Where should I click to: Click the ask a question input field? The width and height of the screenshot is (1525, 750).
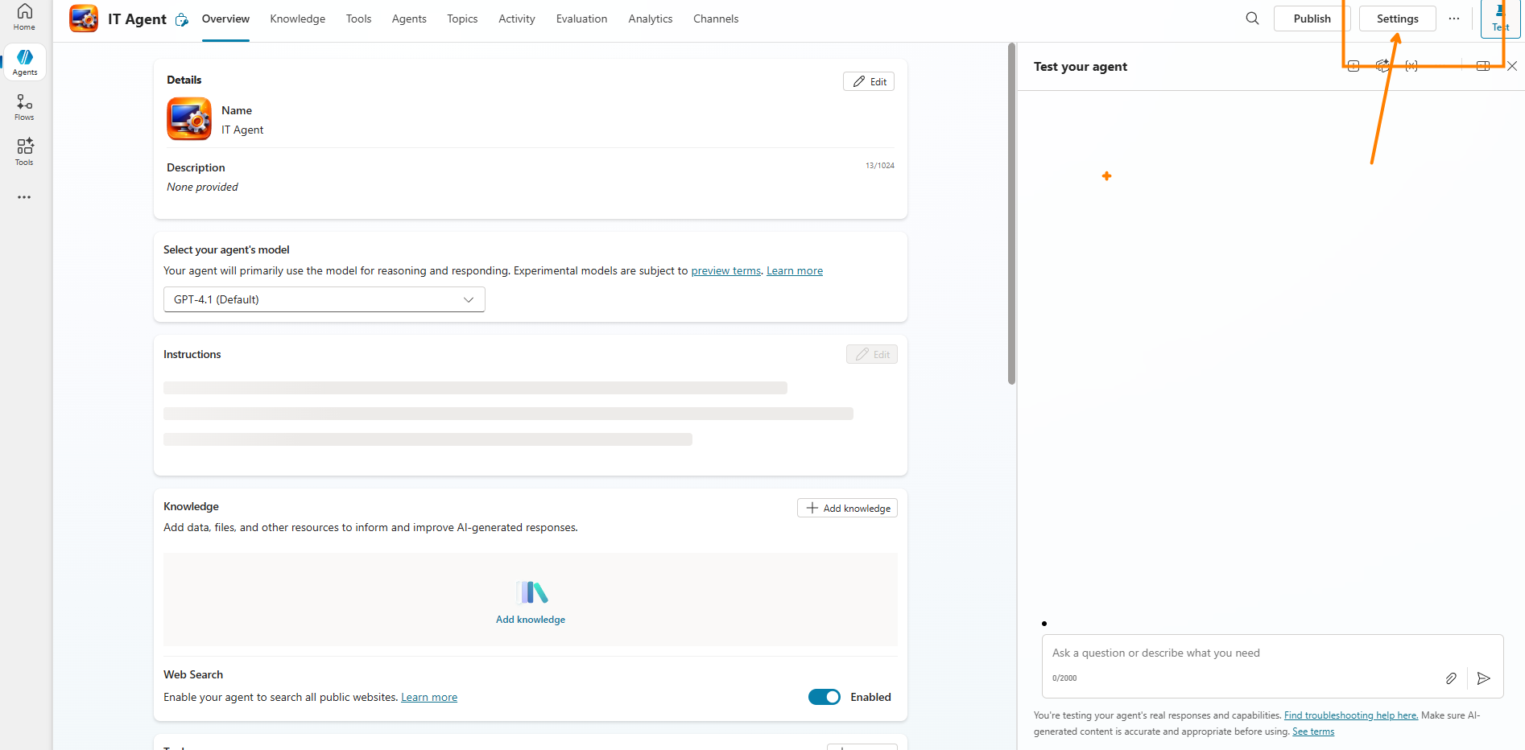[1240, 653]
